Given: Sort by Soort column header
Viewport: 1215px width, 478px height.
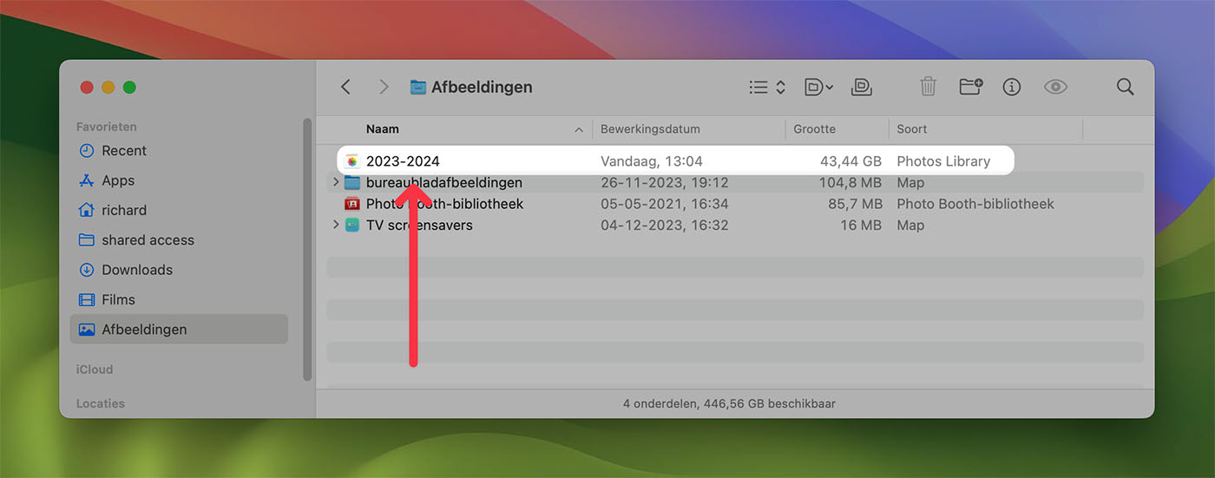Looking at the screenshot, I should point(912,129).
